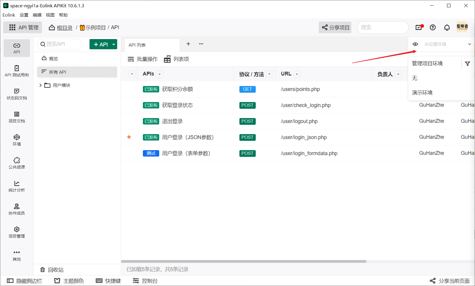Open tab more options ellipsis
475x286 pixels.
pos(201,44)
